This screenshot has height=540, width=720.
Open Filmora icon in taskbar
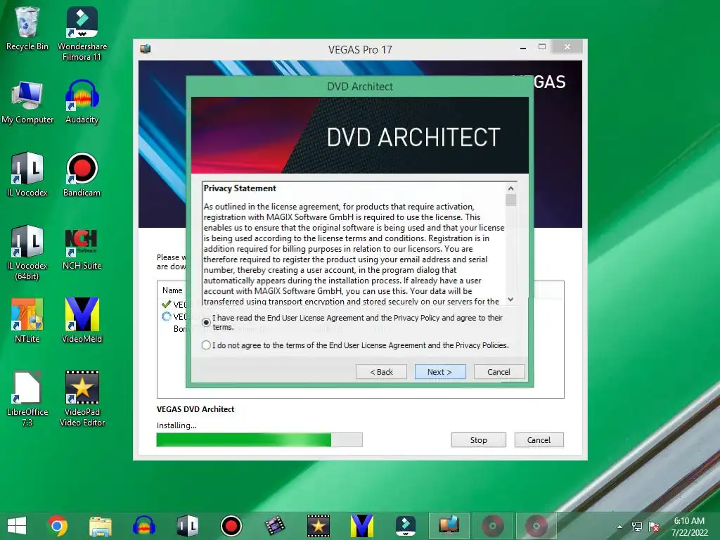(x=406, y=526)
